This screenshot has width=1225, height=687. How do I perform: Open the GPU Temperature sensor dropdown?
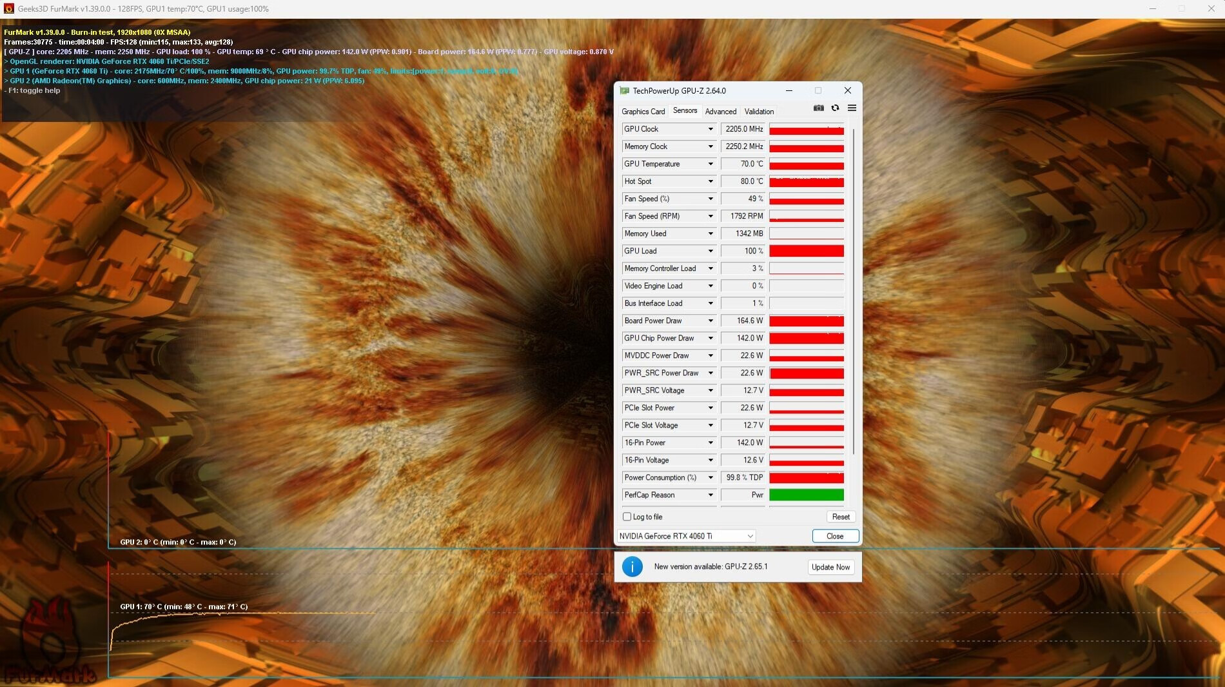[710, 164]
